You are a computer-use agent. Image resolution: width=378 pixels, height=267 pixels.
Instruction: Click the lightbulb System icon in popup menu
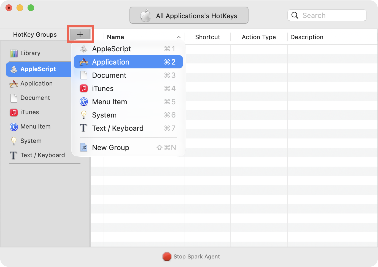pyautogui.click(x=84, y=115)
